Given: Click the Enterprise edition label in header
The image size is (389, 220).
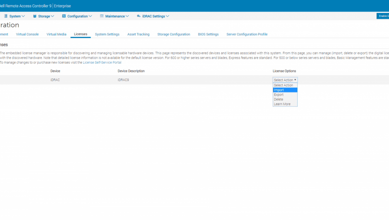Looking at the screenshot, I should coord(62,6).
